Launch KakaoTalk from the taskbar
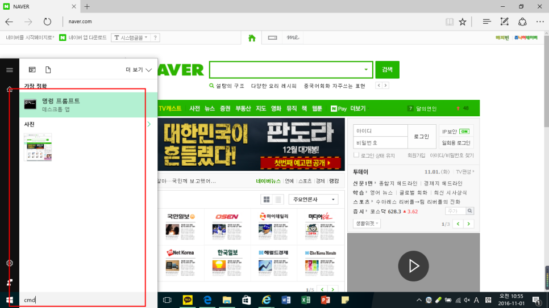The height and width of the screenshot is (308, 549). click(x=188, y=300)
